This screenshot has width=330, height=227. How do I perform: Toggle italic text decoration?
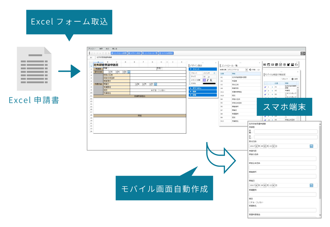coord(208,80)
